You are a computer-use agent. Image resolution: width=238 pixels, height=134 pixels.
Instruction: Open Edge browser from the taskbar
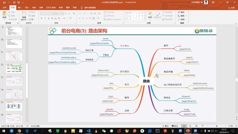tap(27, 131)
